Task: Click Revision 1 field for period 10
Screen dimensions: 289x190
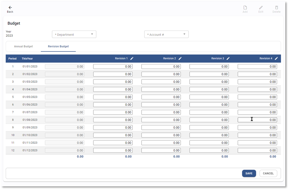Action: coord(113,135)
